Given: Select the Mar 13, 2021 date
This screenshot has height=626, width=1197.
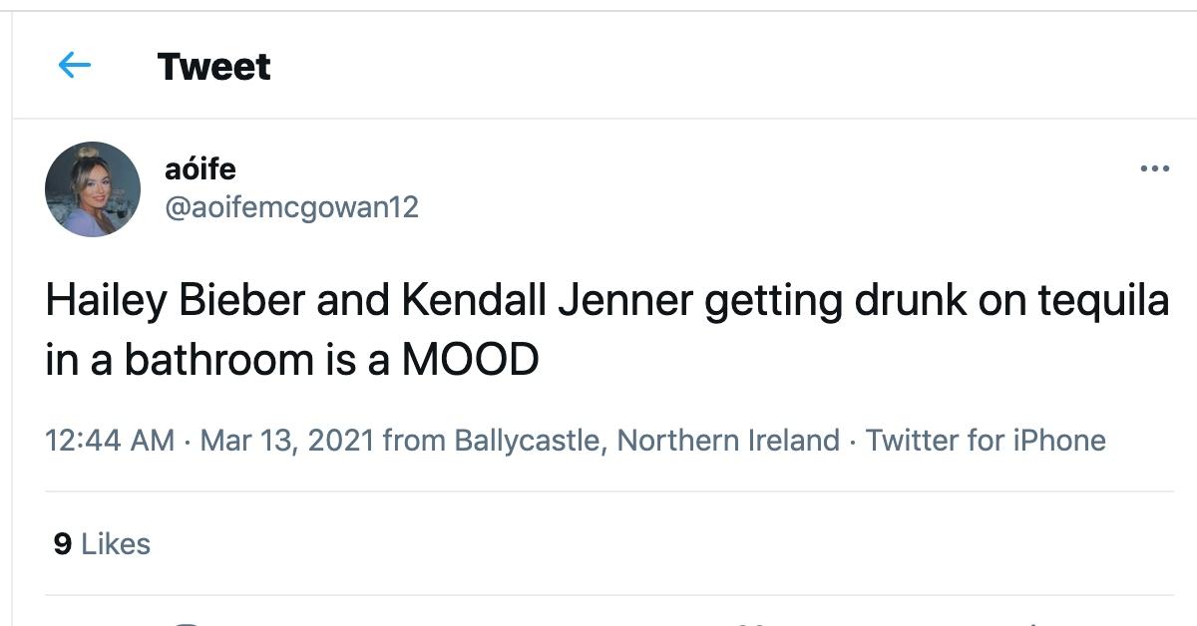Looking at the screenshot, I should tap(287, 441).
